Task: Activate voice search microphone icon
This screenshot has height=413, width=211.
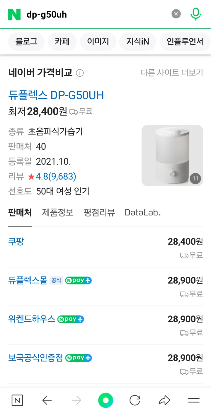Action: pos(195,14)
